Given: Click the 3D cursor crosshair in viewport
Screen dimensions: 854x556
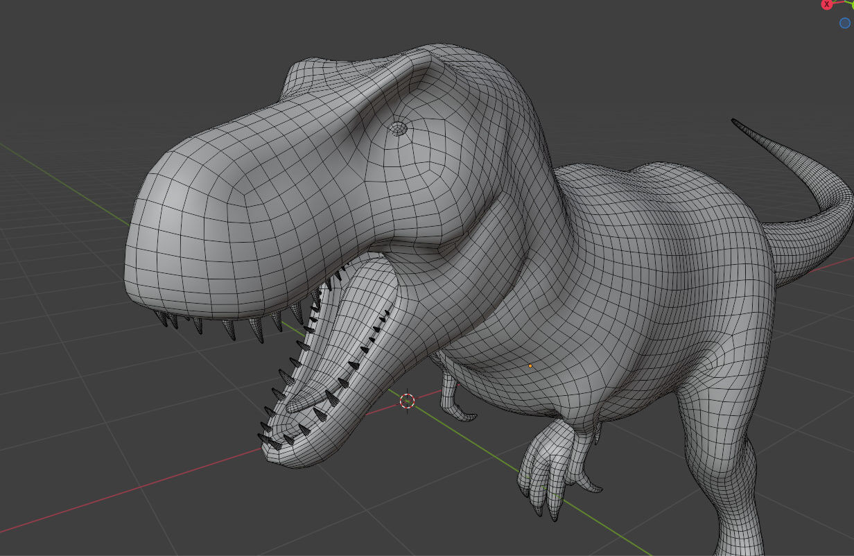Looking at the screenshot, I should pos(408,401).
